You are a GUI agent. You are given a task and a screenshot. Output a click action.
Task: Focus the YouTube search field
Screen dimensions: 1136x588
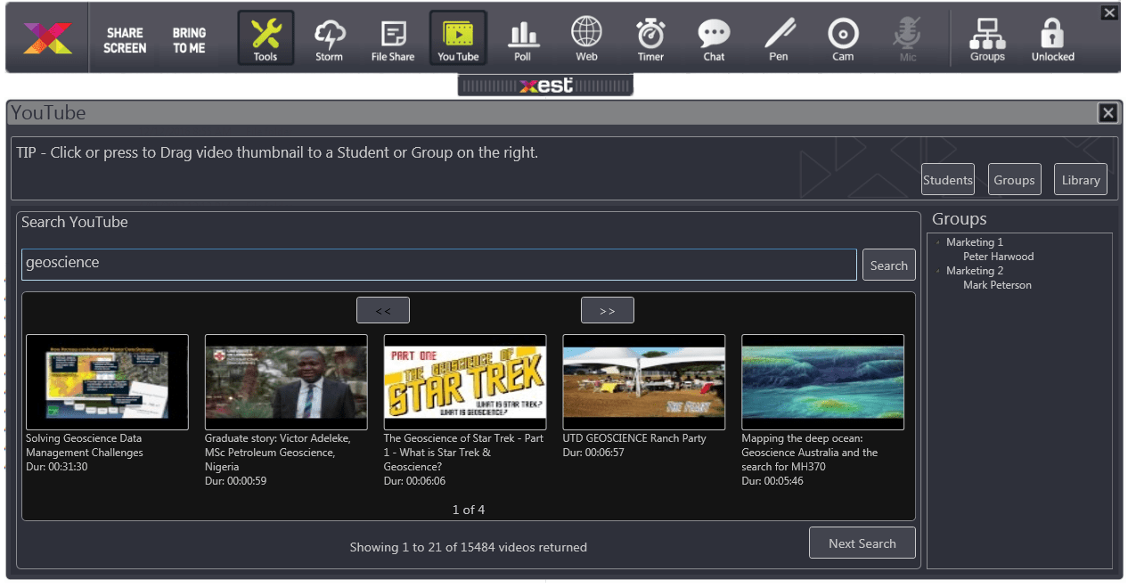(x=439, y=265)
